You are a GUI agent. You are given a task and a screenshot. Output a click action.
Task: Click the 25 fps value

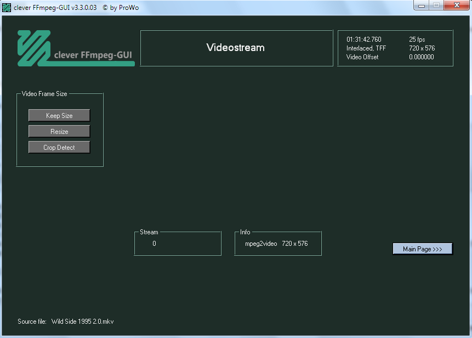[x=417, y=40]
